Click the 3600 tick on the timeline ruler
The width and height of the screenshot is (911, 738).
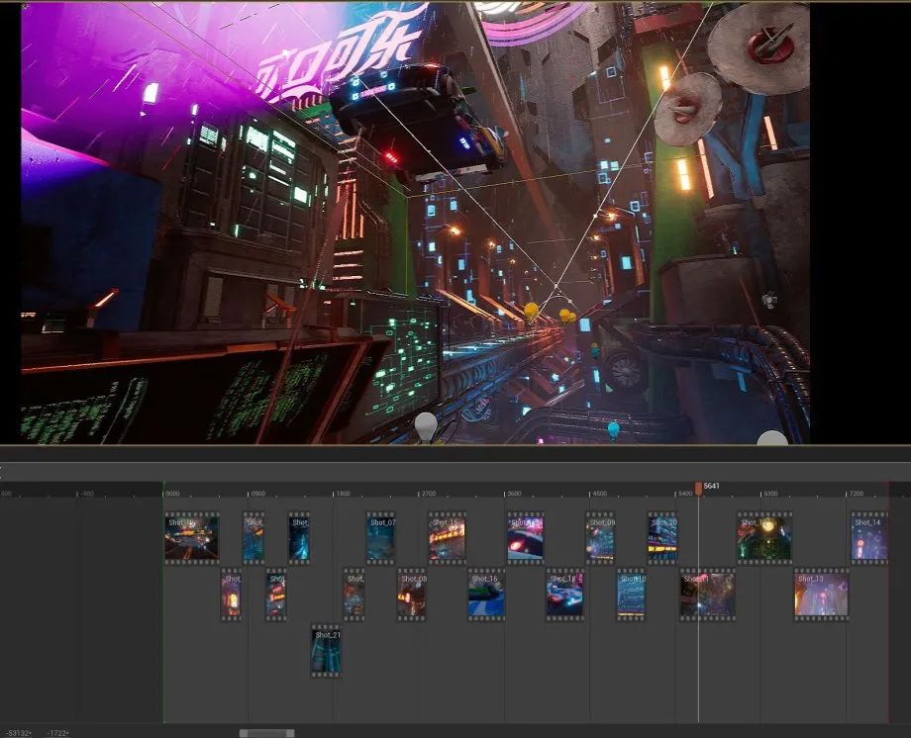514,494
